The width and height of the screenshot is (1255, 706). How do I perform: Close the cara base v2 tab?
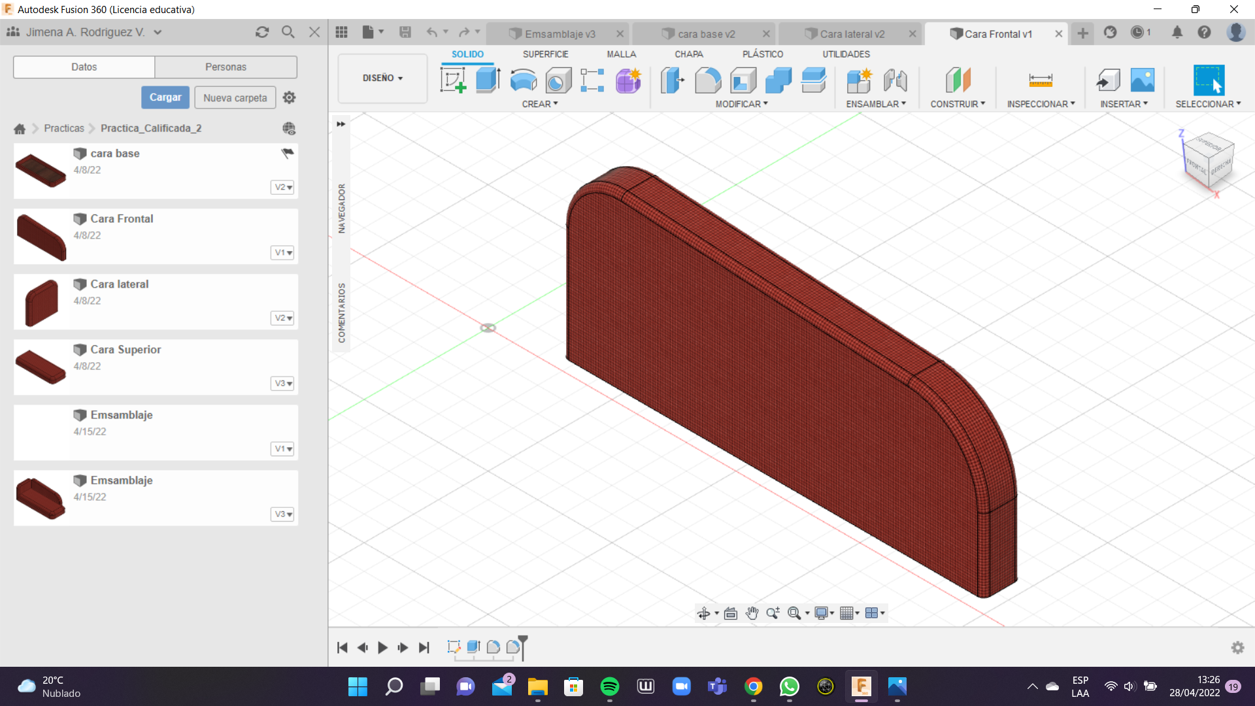click(x=766, y=34)
